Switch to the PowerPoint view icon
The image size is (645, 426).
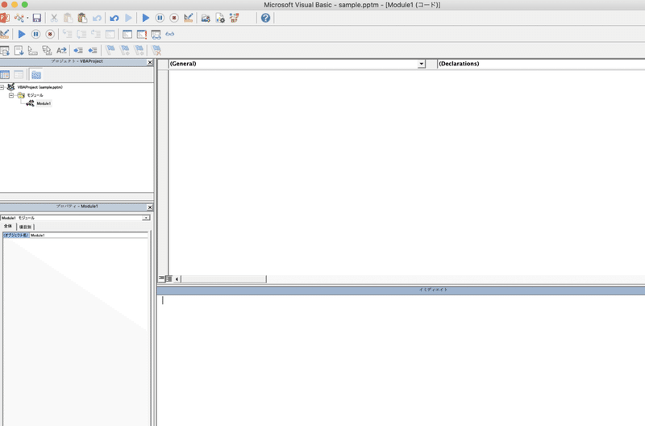coord(5,18)
